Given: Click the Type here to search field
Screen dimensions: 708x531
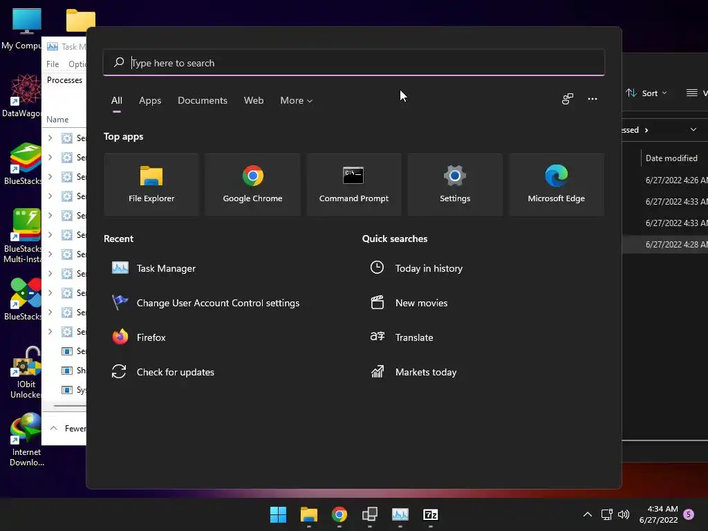Looking at the screenshot, I should [x=353, y=63].
